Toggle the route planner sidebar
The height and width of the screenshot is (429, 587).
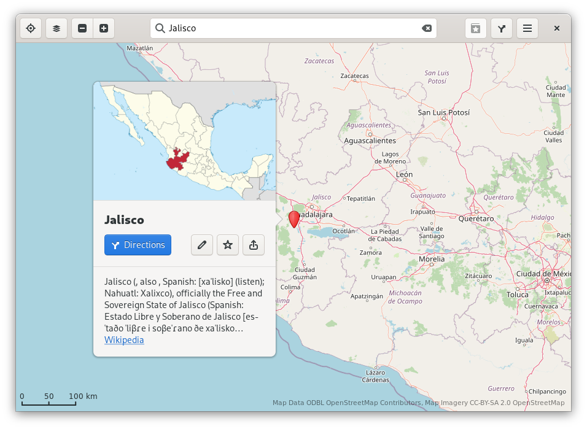click(x=502, y=28)
